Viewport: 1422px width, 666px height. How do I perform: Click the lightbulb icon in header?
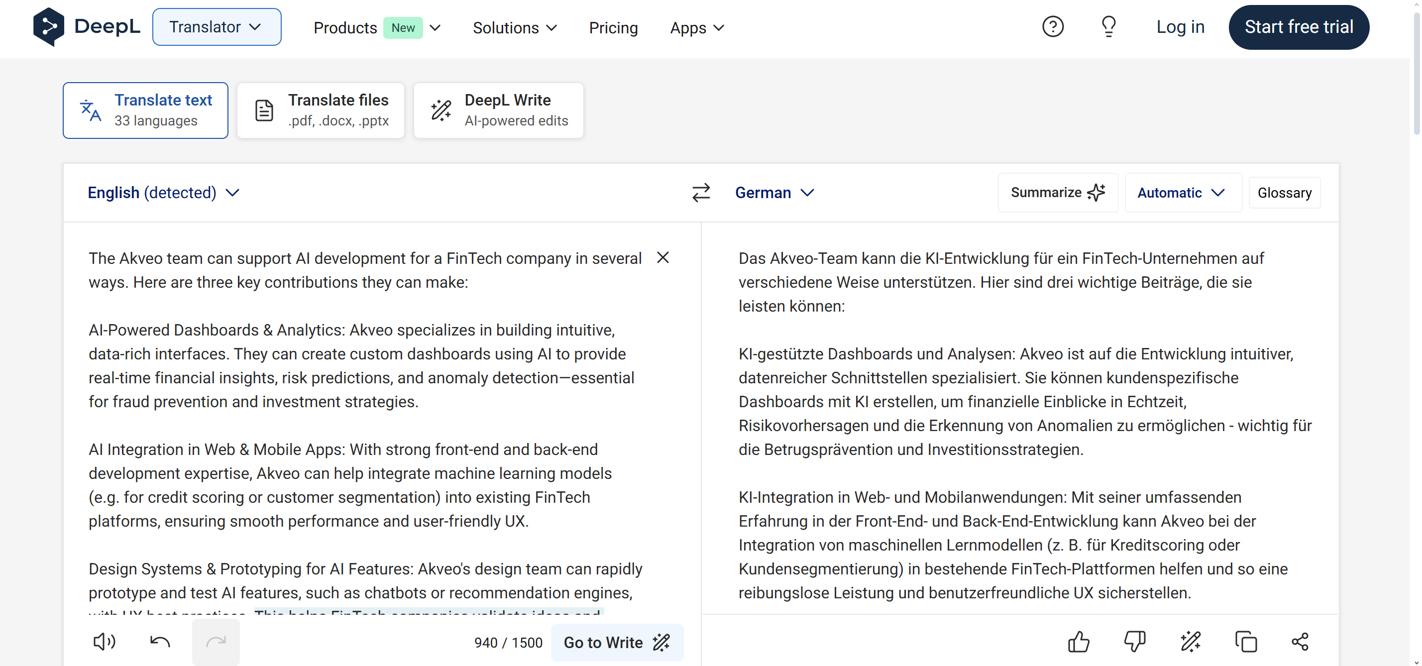(x=1108, y=26)
